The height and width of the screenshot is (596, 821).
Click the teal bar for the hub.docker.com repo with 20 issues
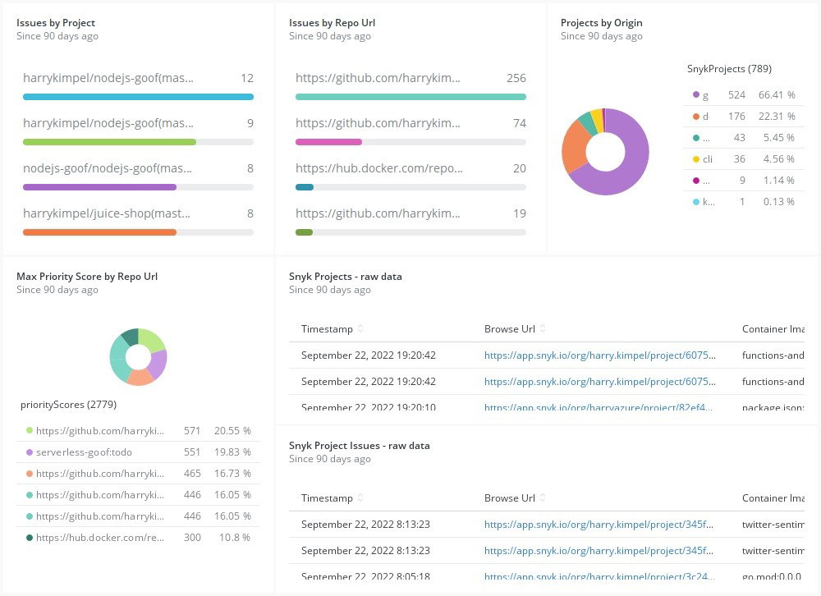tap(303, 186)
